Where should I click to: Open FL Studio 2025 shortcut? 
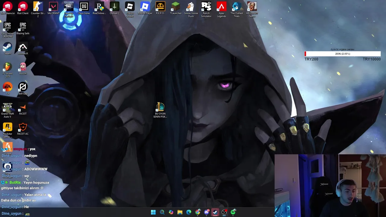pos(8,70)
